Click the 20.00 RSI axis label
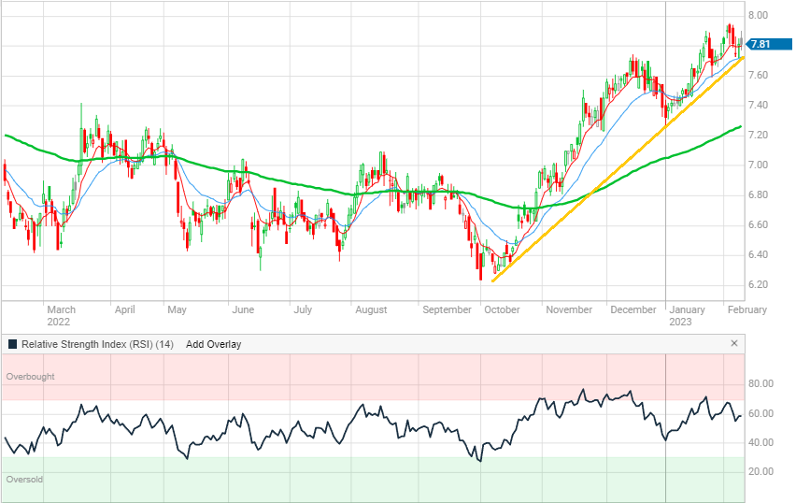 pos(760,472)
